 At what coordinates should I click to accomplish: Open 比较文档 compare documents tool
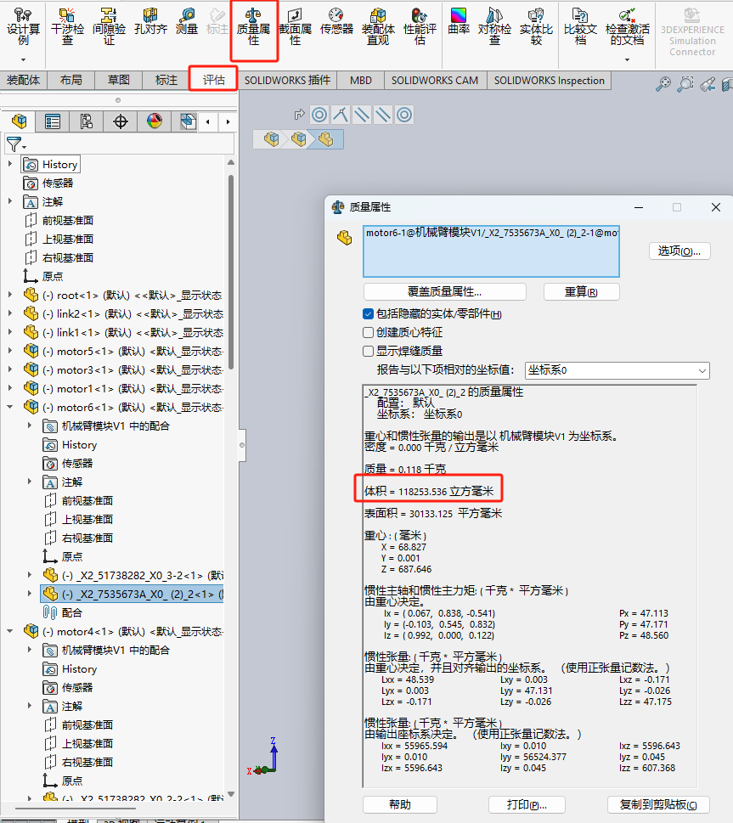tap(580, 27)
